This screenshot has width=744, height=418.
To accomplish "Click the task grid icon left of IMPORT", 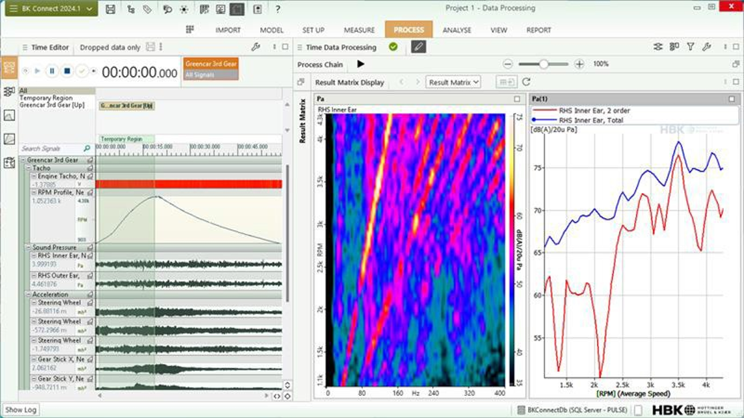I will click(190, 29).
